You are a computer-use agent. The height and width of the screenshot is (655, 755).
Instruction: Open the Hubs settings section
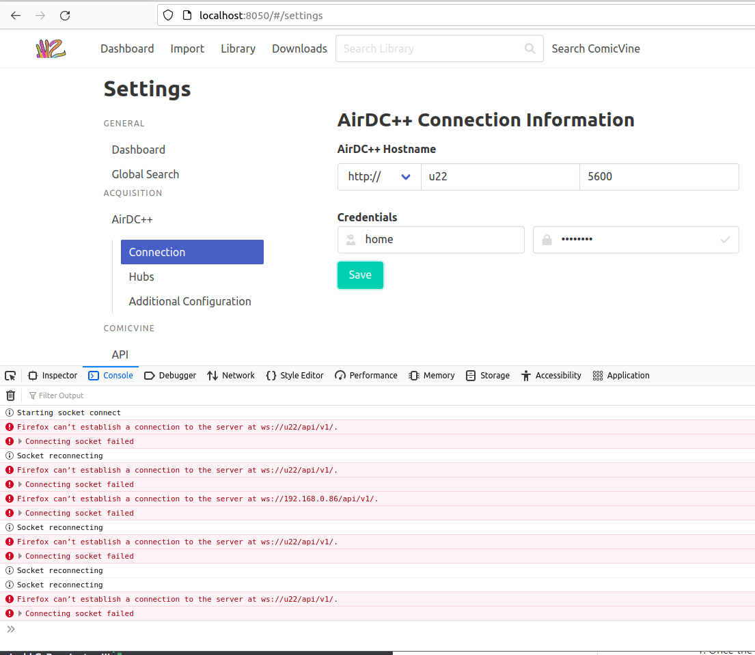click(x=141, y=277)
